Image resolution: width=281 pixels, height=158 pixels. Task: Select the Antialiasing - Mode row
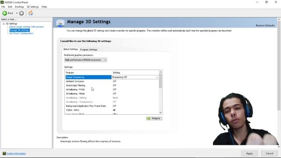pos(112,93)
